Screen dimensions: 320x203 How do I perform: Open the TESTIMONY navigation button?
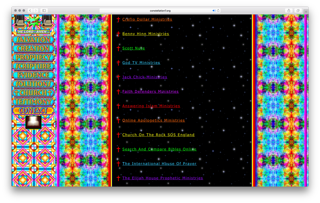tap(33, 102)
